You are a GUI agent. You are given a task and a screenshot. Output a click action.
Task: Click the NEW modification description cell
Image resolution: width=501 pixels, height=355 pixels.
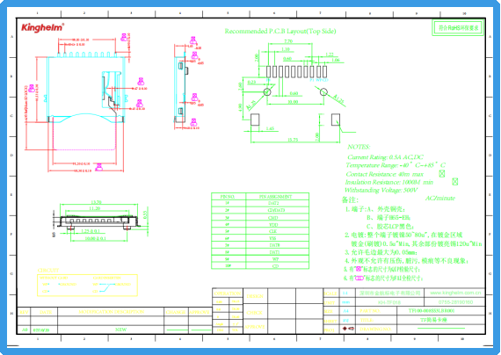pyautogui.click(x=120, y=330)
